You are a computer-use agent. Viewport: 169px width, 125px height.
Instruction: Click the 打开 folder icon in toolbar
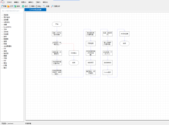tap(8, 6)
